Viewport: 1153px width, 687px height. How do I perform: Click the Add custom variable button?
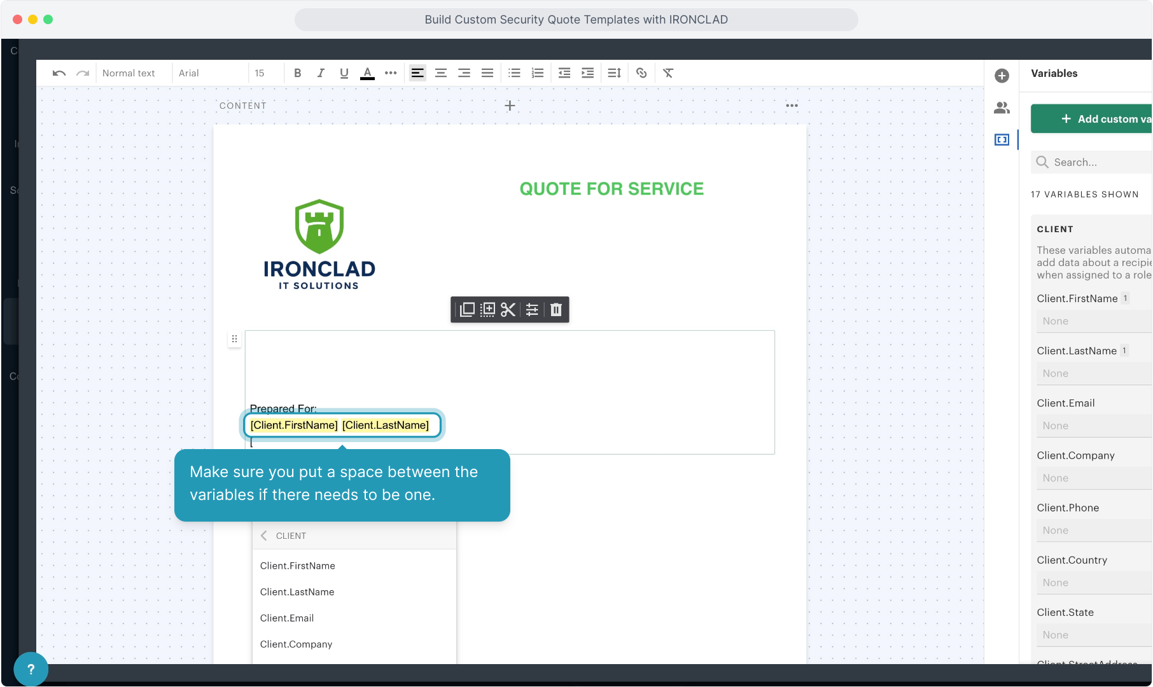click(x=1092, y=119)
